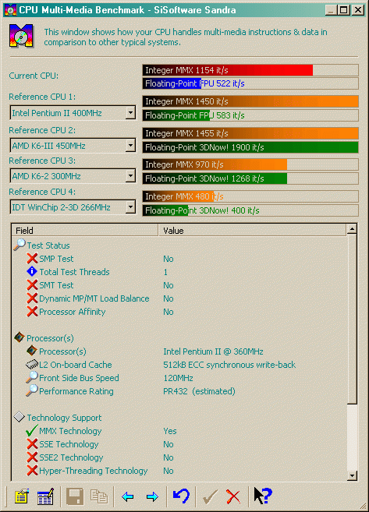Refresh results with the blue undo arrow
Screen dimensions: 369x512
click(182, 496)
